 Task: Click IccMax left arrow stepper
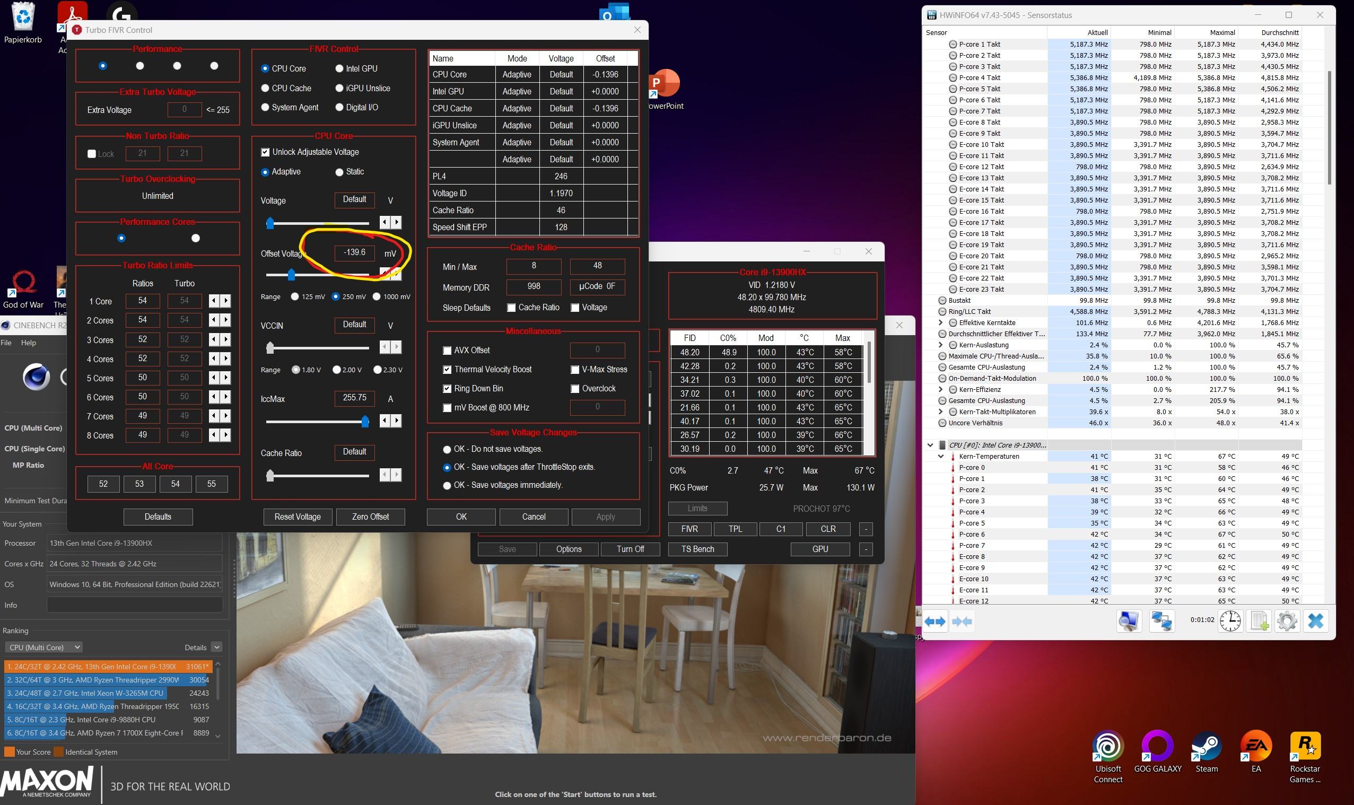(x=385, y=421)
